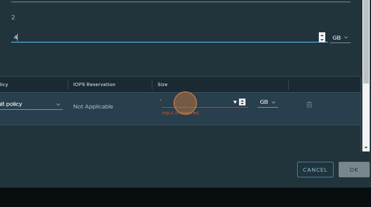Click the CANCEL button

[315, 170]
